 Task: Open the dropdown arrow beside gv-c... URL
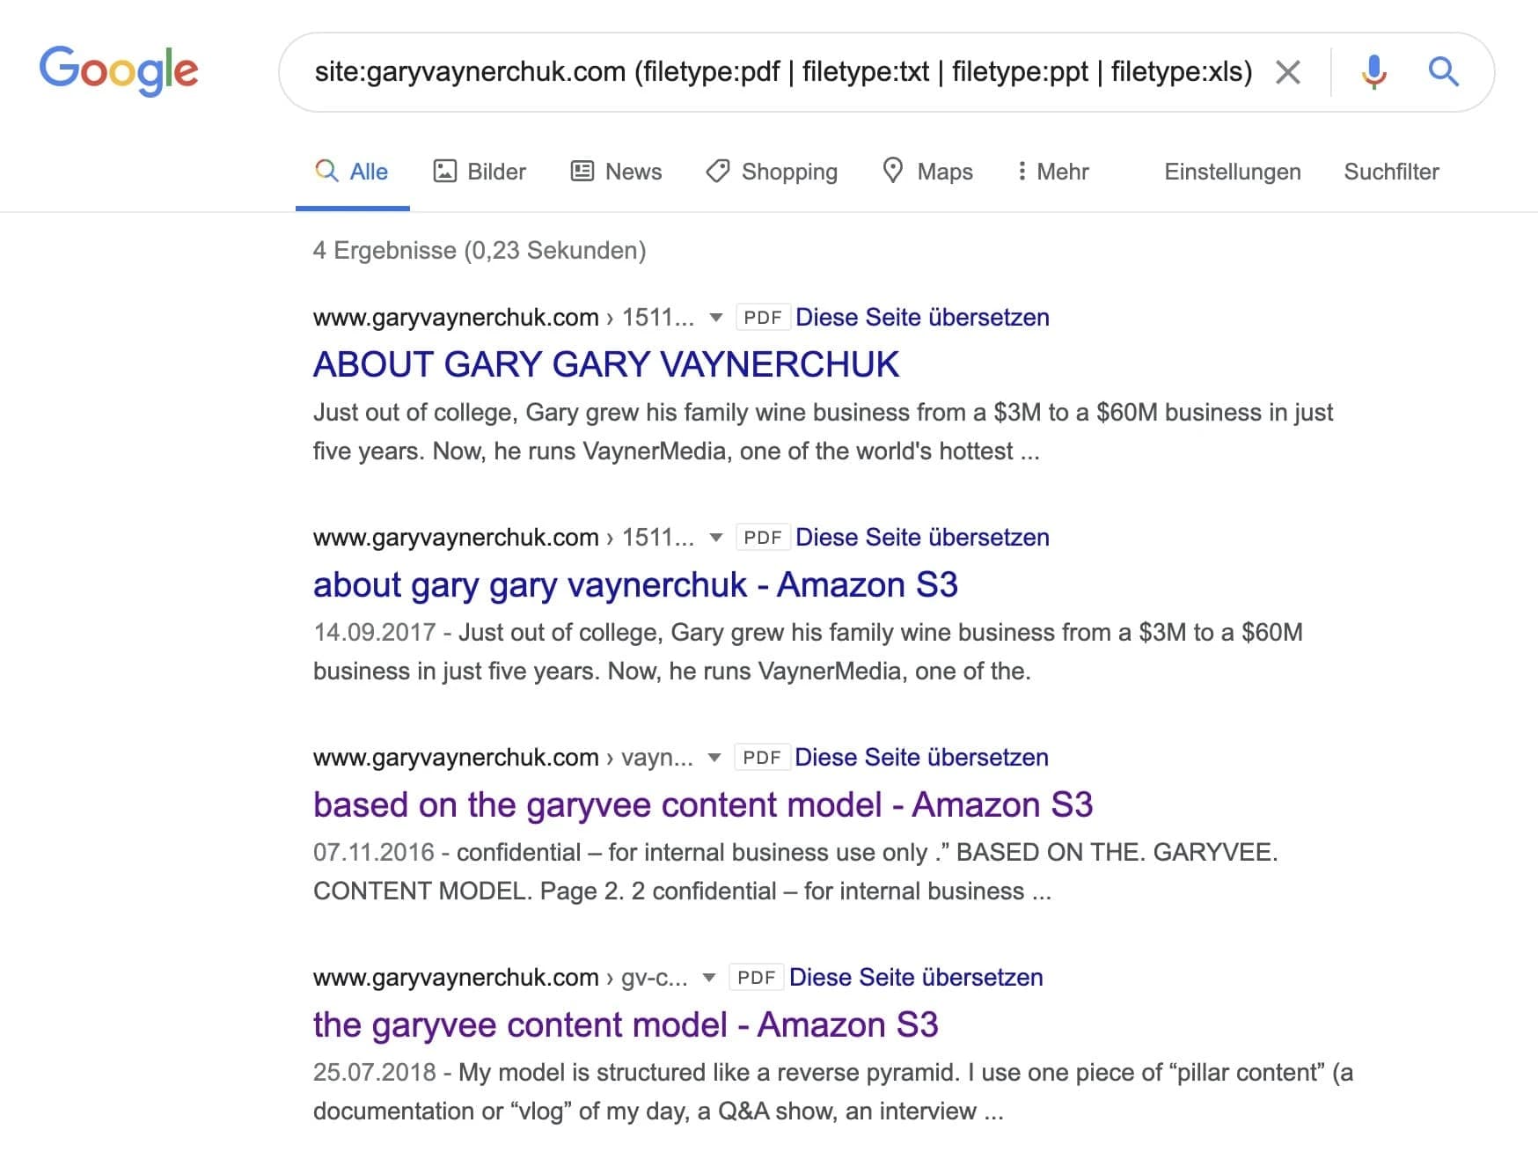coord(709,978)
